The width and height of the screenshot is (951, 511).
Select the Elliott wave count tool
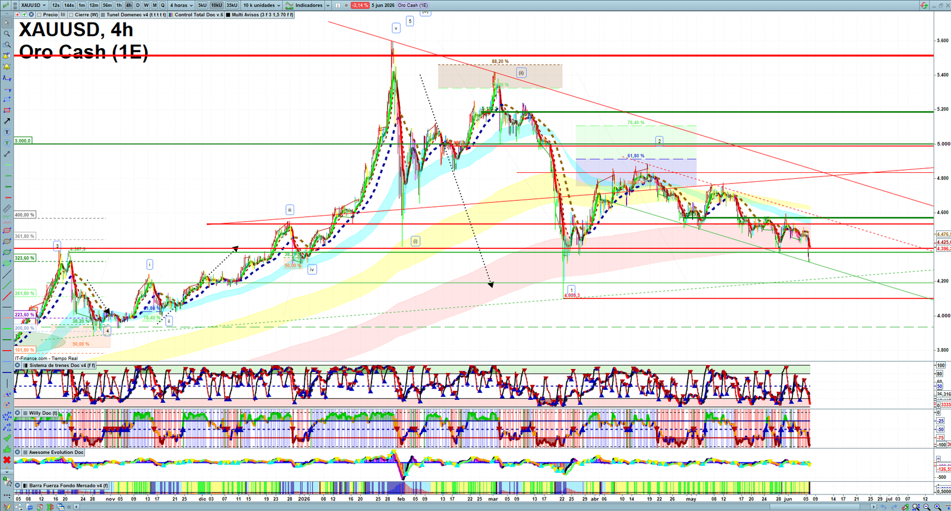pyautogui.click(x=7, y=416)
